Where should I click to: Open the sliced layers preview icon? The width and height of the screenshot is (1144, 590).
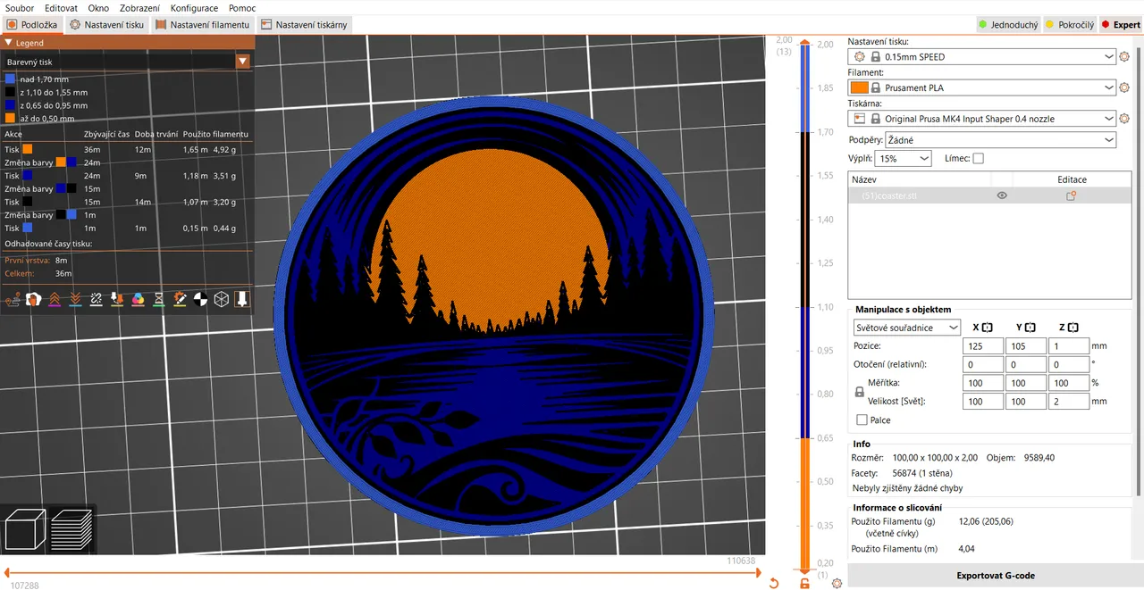pos(71,528)
